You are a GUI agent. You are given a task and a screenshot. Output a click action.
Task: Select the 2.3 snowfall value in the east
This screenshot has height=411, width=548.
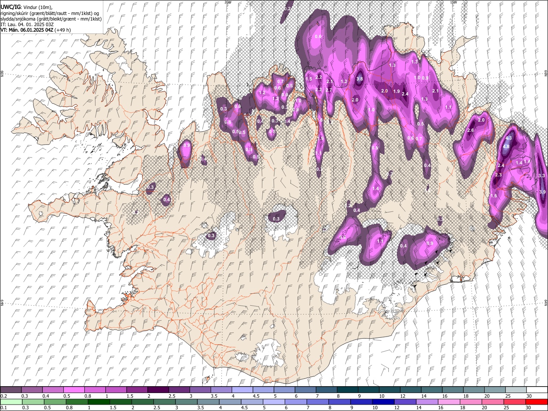coord(498,175)
